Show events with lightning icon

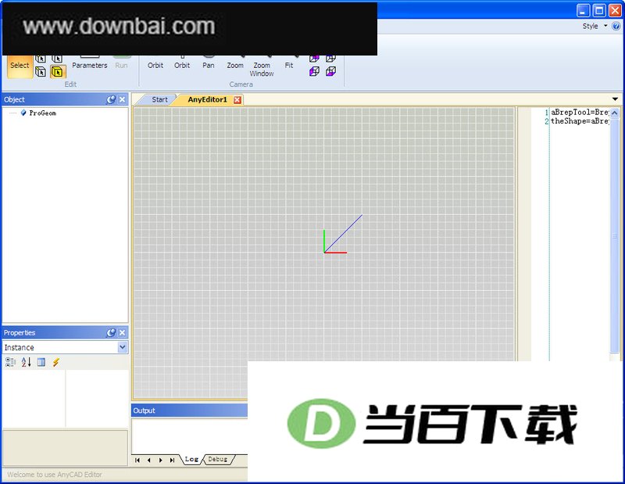pos(56,362)
